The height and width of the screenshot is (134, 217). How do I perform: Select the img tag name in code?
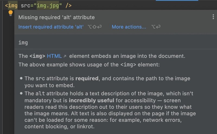pos(13,5)
